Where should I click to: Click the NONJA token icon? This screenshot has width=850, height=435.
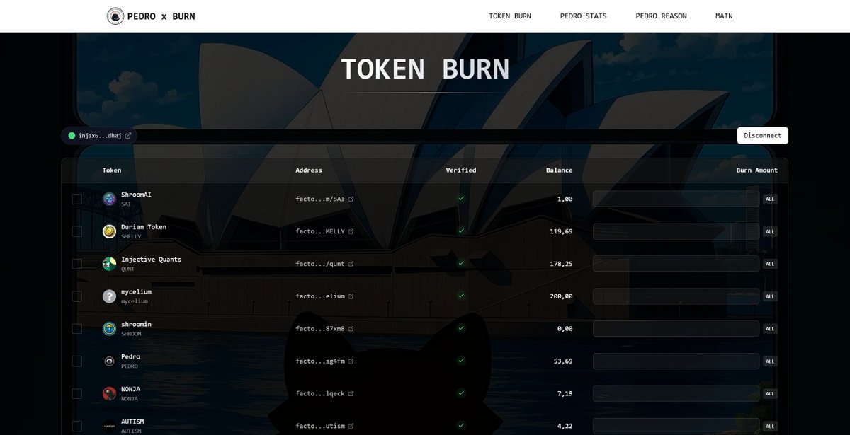tap(109, 394)
